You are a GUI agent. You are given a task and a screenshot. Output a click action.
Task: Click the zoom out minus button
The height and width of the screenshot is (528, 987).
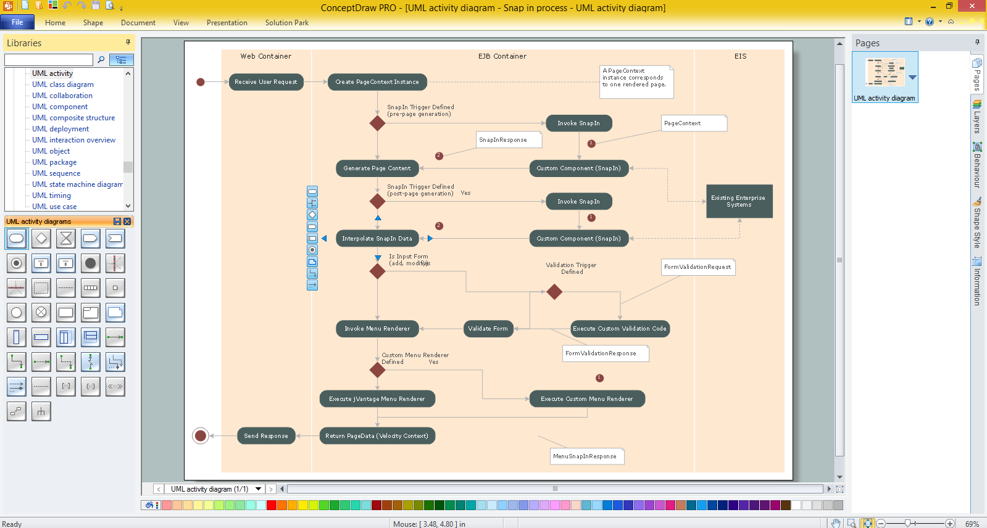pyautogui.click(x=881, y=523)
